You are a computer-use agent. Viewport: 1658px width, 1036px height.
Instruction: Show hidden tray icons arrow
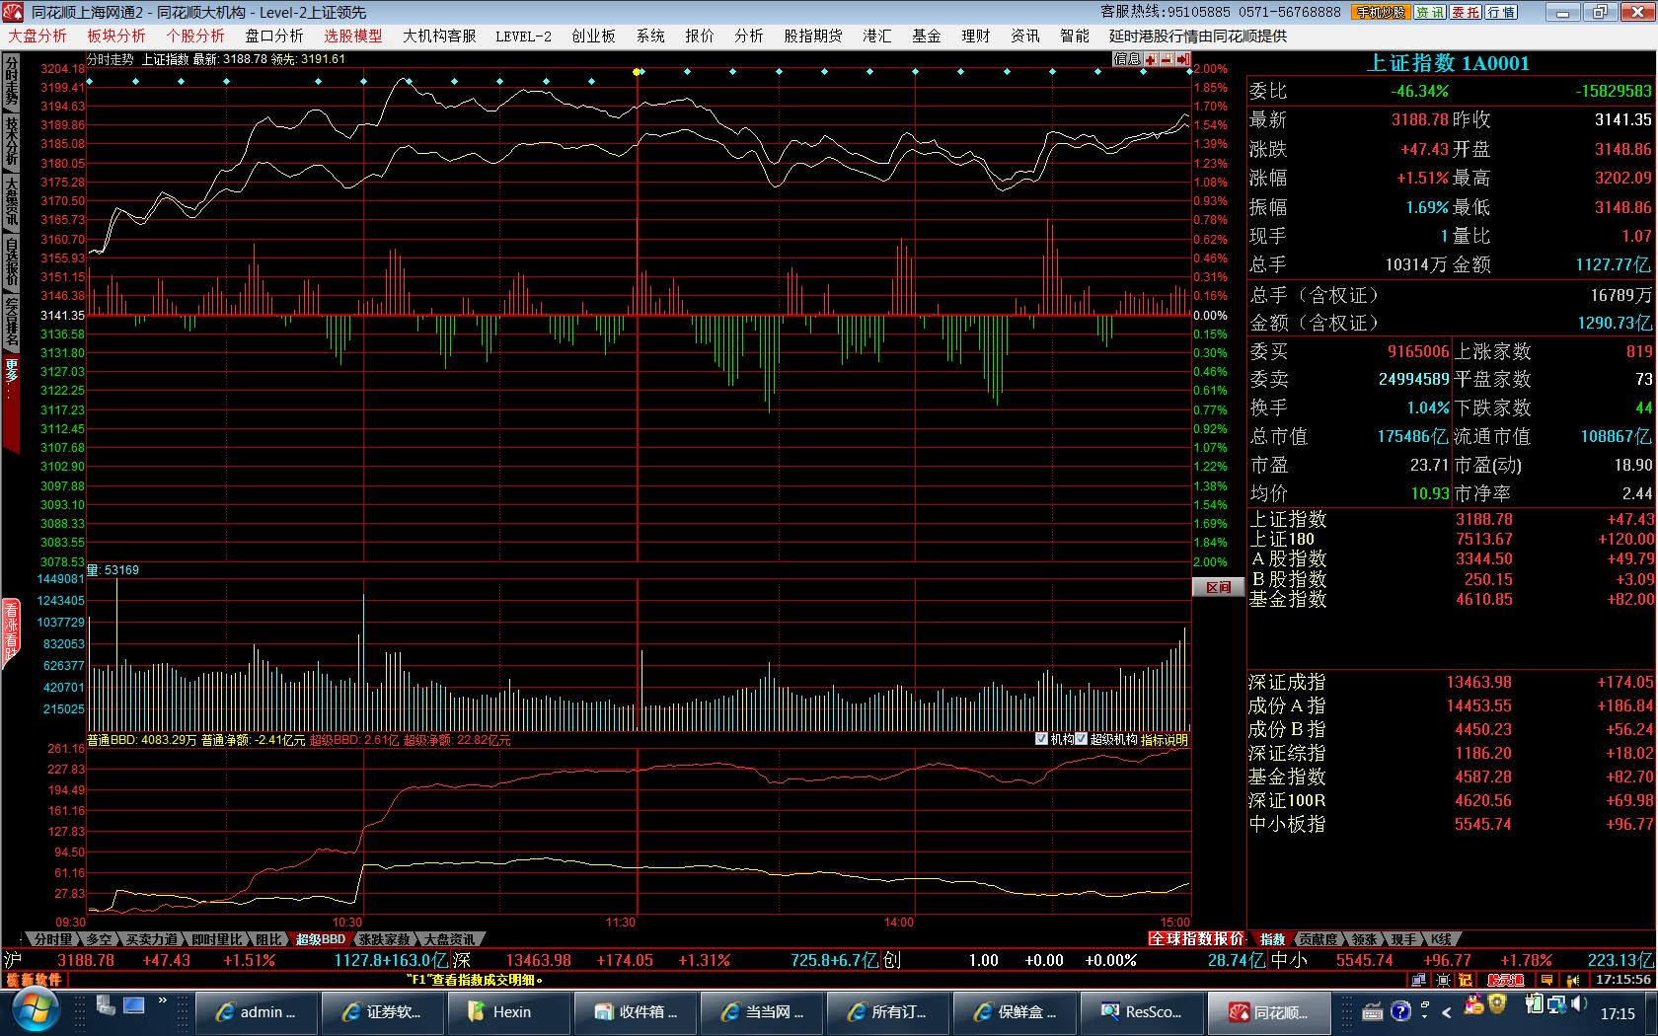[x=1446, y=1012]
